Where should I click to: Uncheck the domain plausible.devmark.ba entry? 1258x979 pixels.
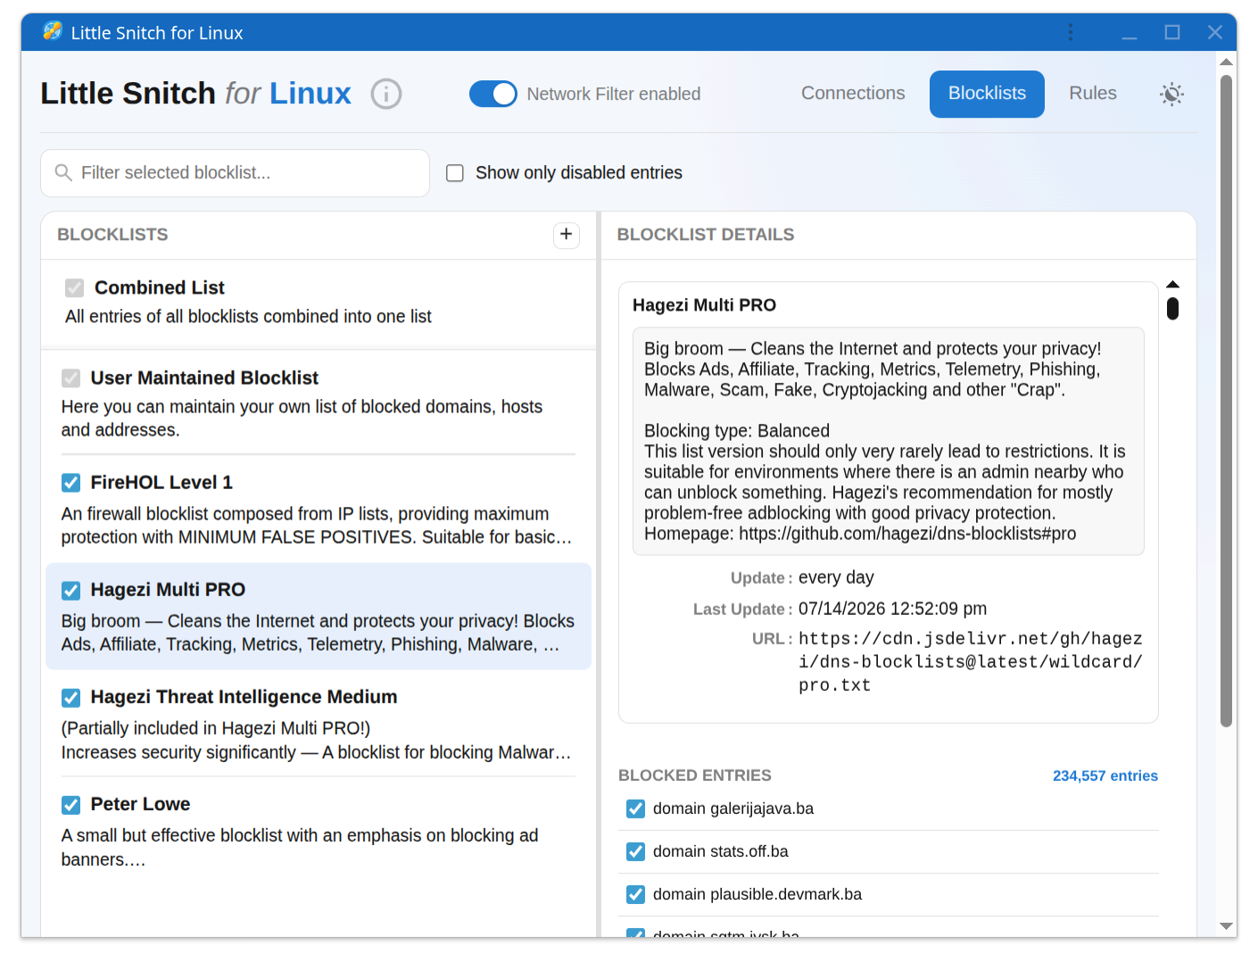[x=635, y=894]
